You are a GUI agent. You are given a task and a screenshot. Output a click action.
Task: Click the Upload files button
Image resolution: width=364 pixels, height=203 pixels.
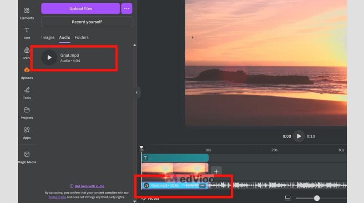point(81,9)
